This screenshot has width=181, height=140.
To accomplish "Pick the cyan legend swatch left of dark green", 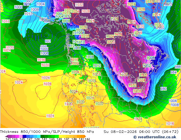I will point(39,136).
